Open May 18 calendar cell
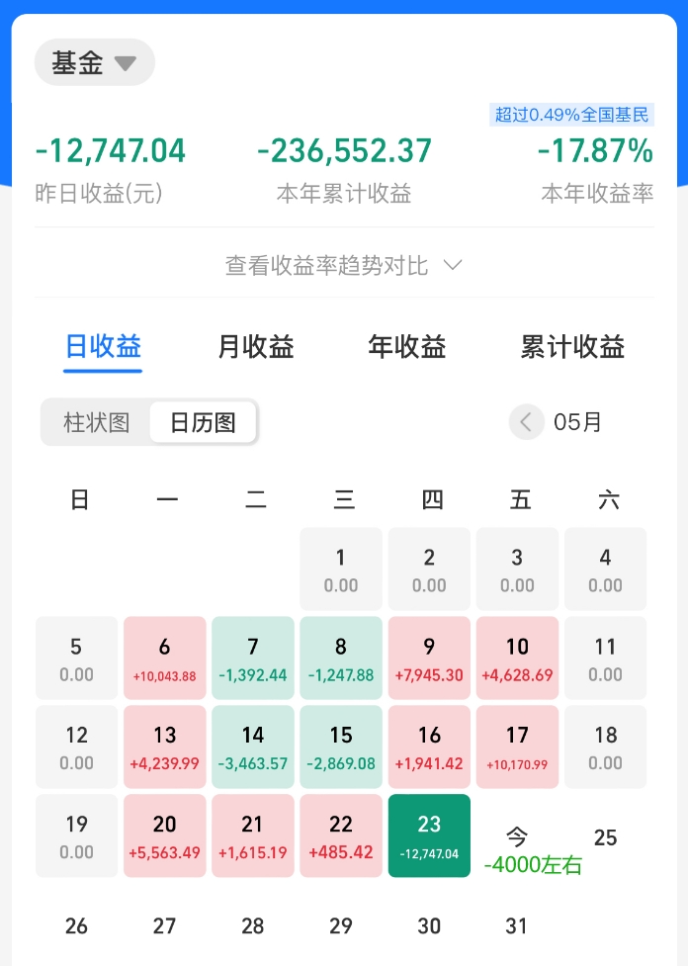Viewport: 688px width, 966px height. 606,746
